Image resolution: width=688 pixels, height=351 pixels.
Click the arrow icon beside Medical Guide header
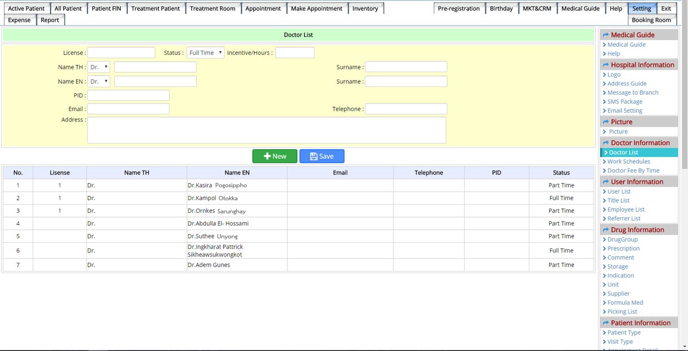click(605, 35)
